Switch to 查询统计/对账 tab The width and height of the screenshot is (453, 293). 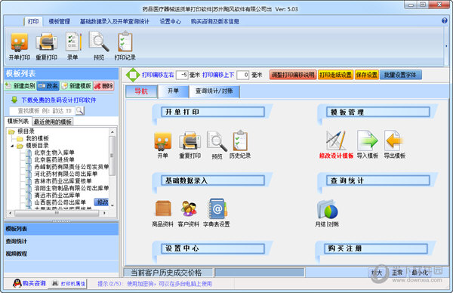214,91
